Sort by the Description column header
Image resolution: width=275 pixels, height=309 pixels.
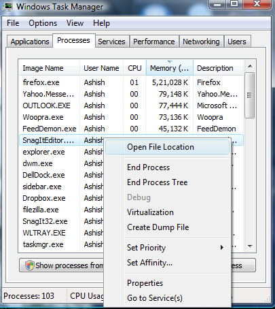218,68
